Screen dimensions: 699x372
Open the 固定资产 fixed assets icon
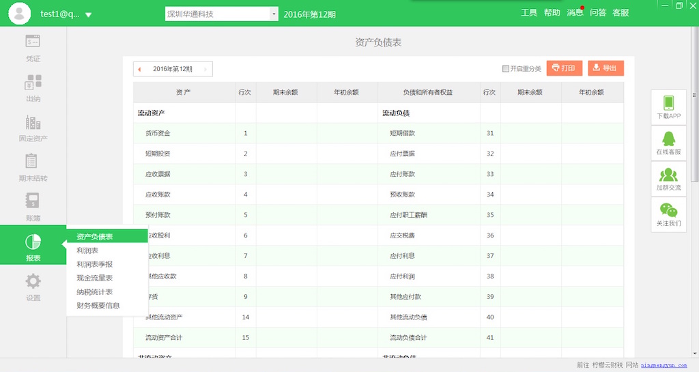point(33,122)
